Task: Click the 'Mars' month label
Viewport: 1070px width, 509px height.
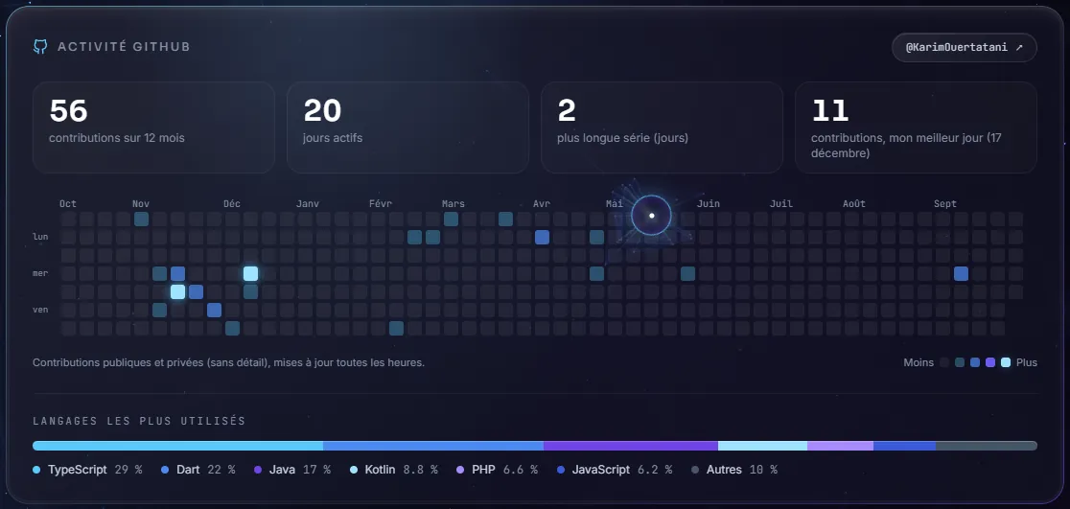Action: pyautogui.click(x=454, y=204)
